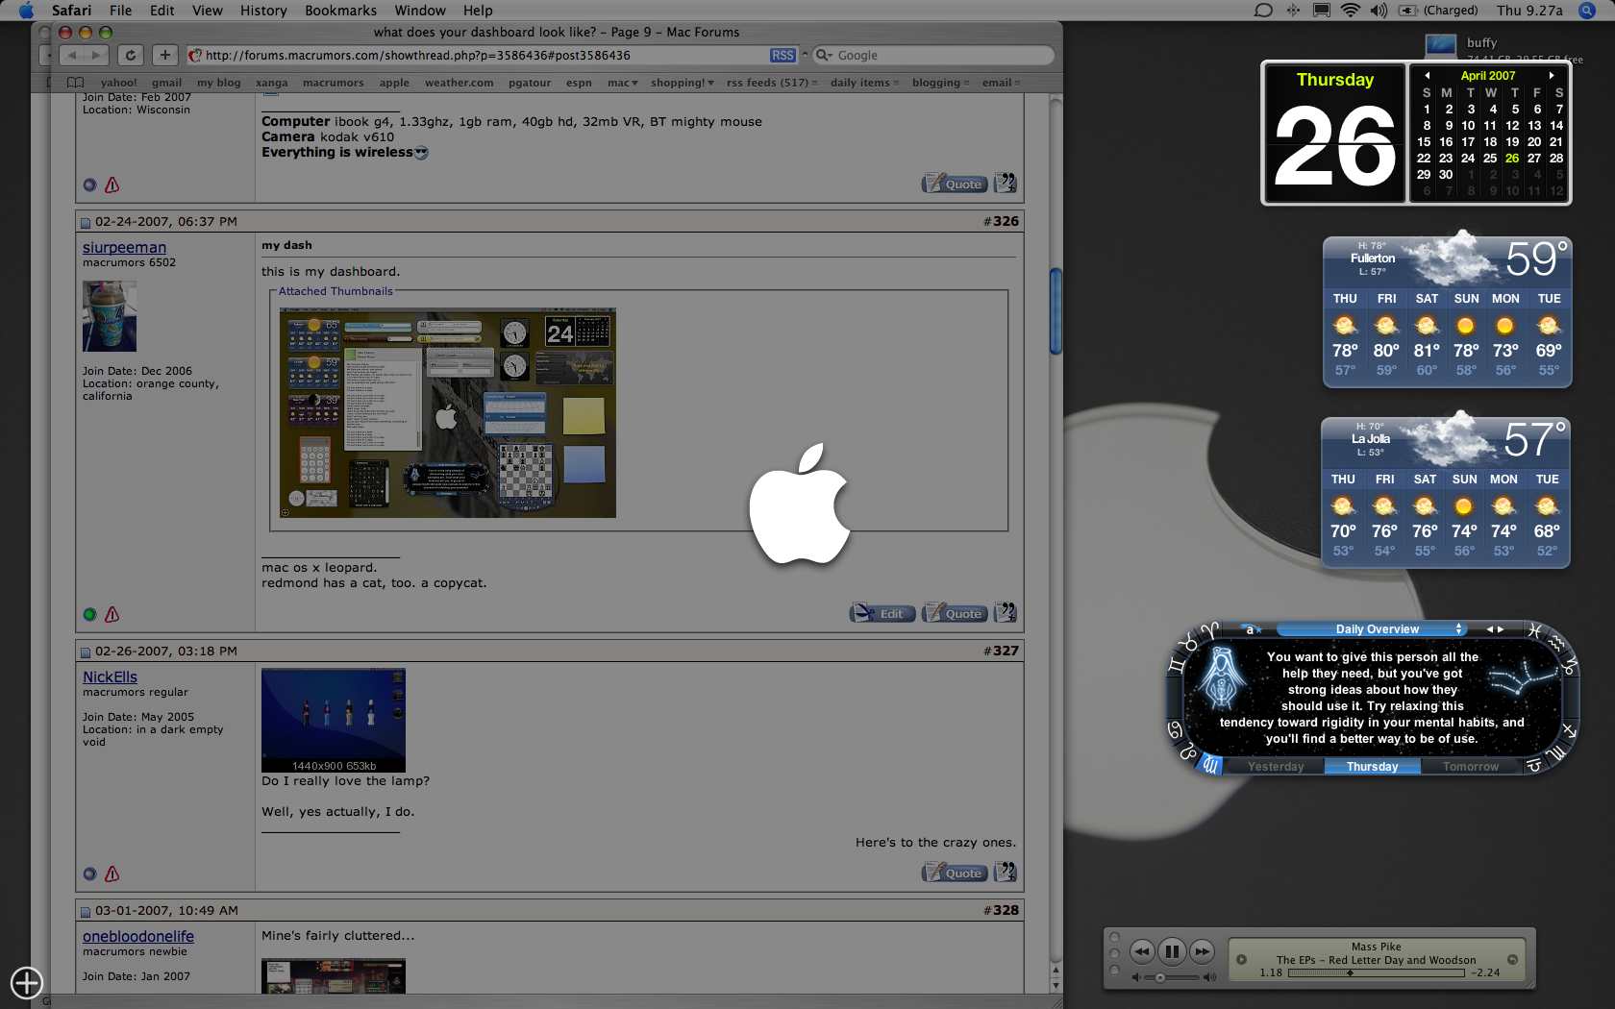This screenshot has width=1615, height=1009.
Task: Switch horoscope to Yesterday tab
Action: pos(1276,767)
